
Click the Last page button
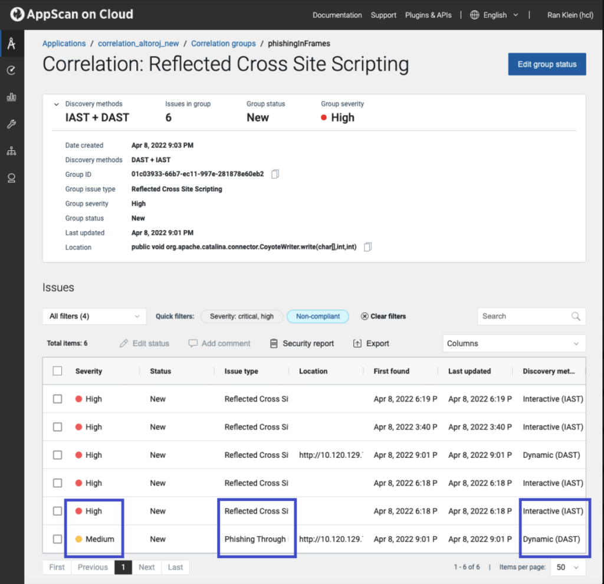coord(175,567)
